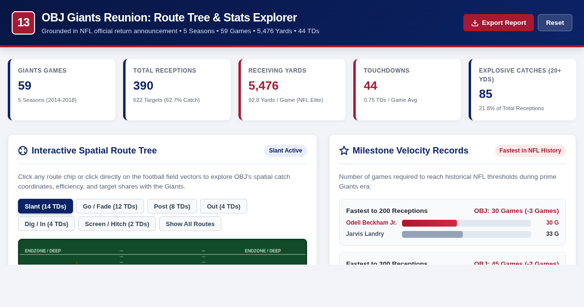
Task: Activate the Out (4 TDs) route chip
Action: click(x=223, y=206)
